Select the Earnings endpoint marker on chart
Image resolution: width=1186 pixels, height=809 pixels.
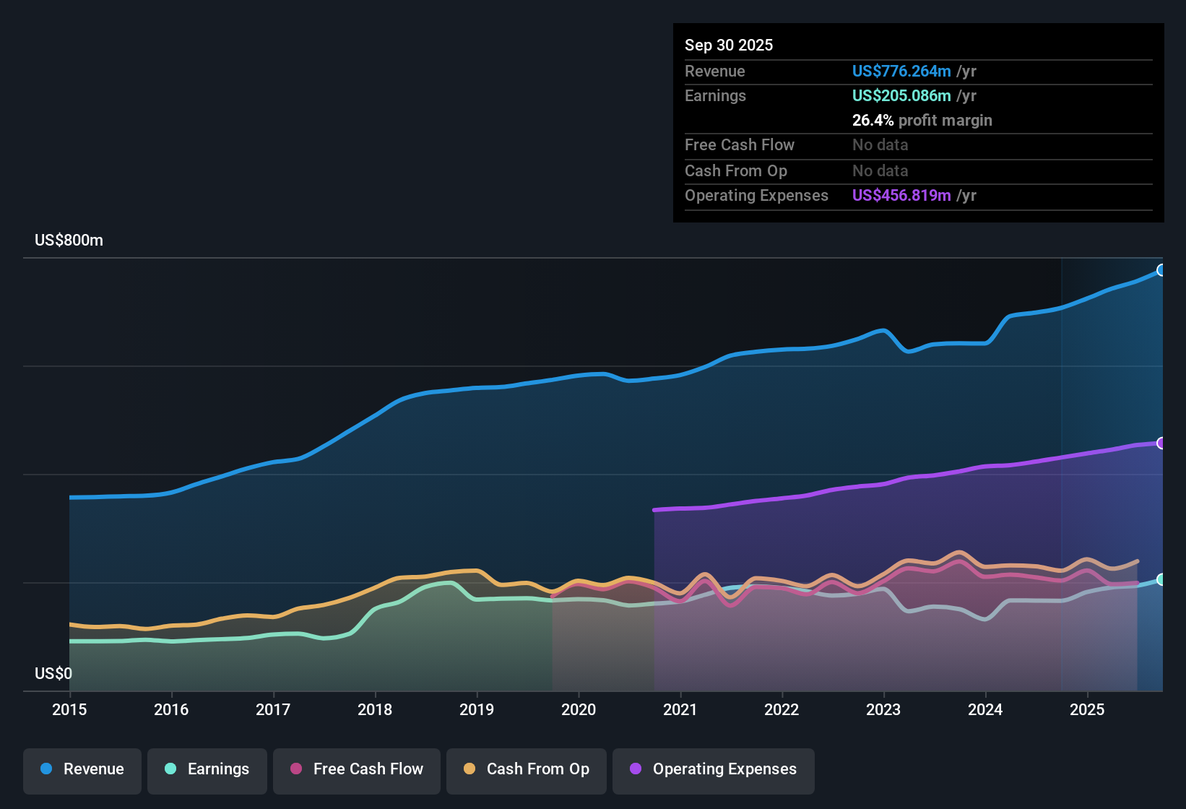1161,579
